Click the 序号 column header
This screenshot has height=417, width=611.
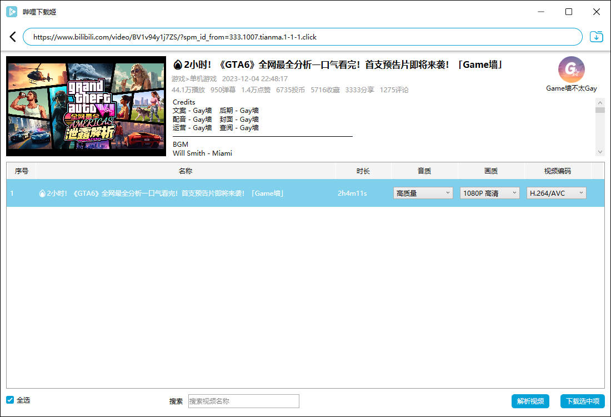pyautogui.click(x=22, y=171)
